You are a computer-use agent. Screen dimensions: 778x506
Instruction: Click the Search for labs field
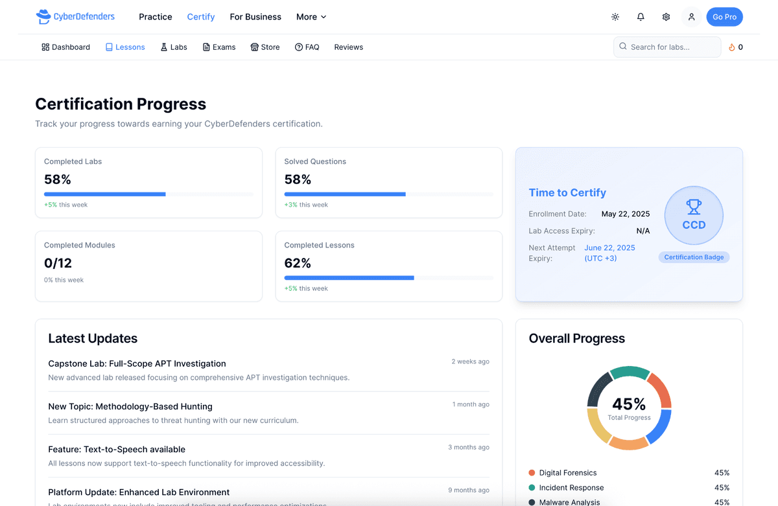coord(667,47)
